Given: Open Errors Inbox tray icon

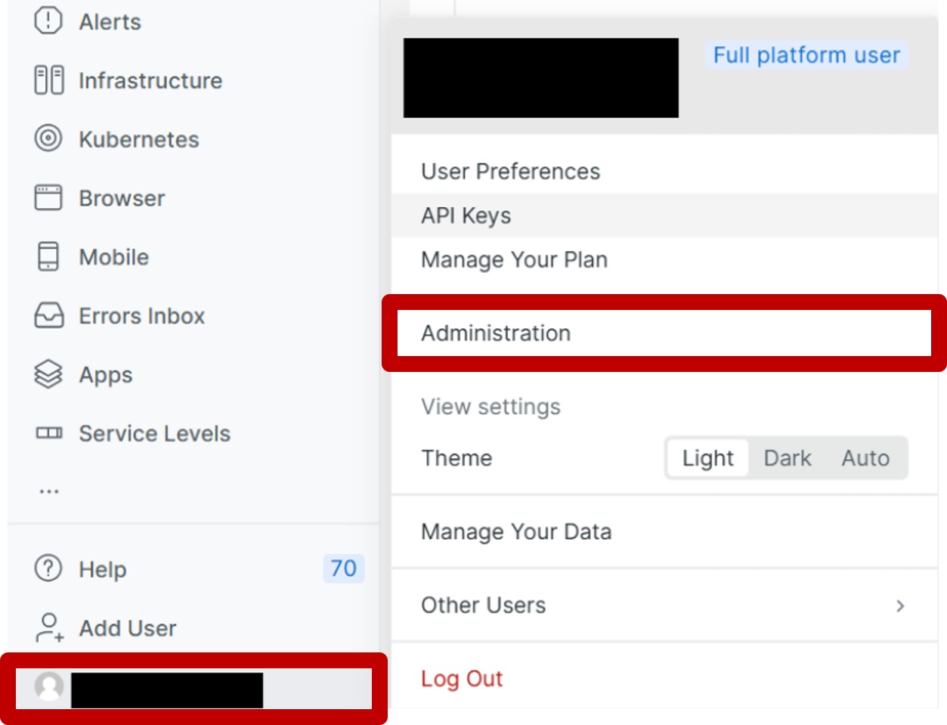Looking at the screenshot, I should 49,315.
